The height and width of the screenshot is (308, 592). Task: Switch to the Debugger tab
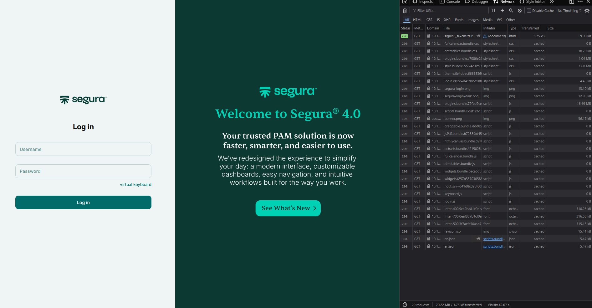[x=477, y=2]
